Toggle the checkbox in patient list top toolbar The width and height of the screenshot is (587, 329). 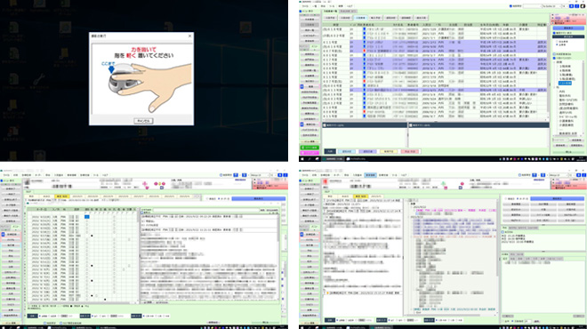(511, 6)
